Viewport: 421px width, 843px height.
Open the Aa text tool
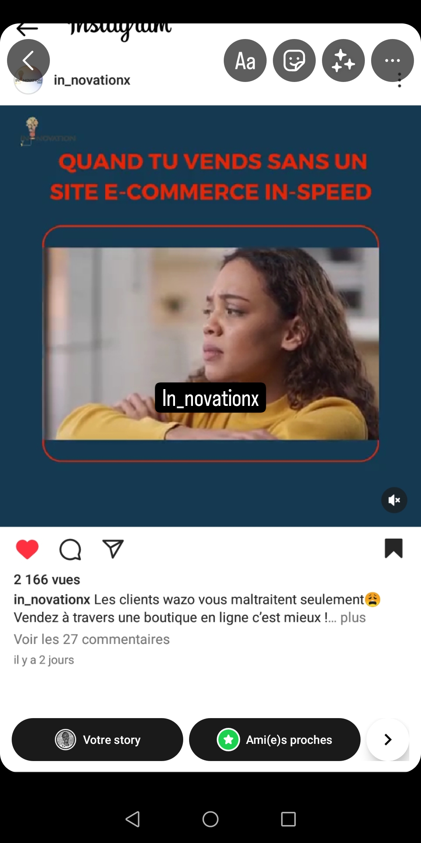coord(245,60)
